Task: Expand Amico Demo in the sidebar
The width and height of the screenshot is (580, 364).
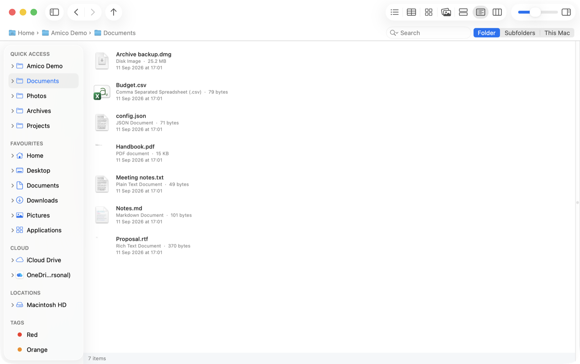Action: 12,66
